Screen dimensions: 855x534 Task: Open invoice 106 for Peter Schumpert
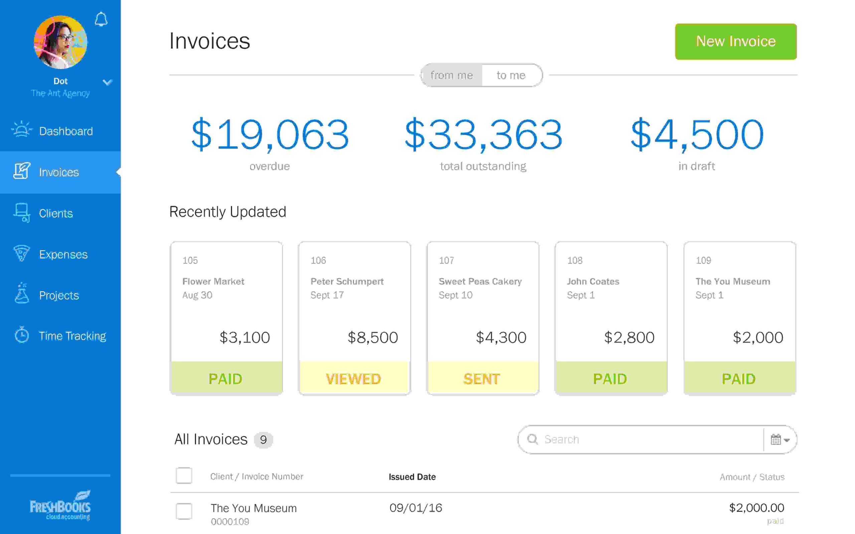coord(354,318)
